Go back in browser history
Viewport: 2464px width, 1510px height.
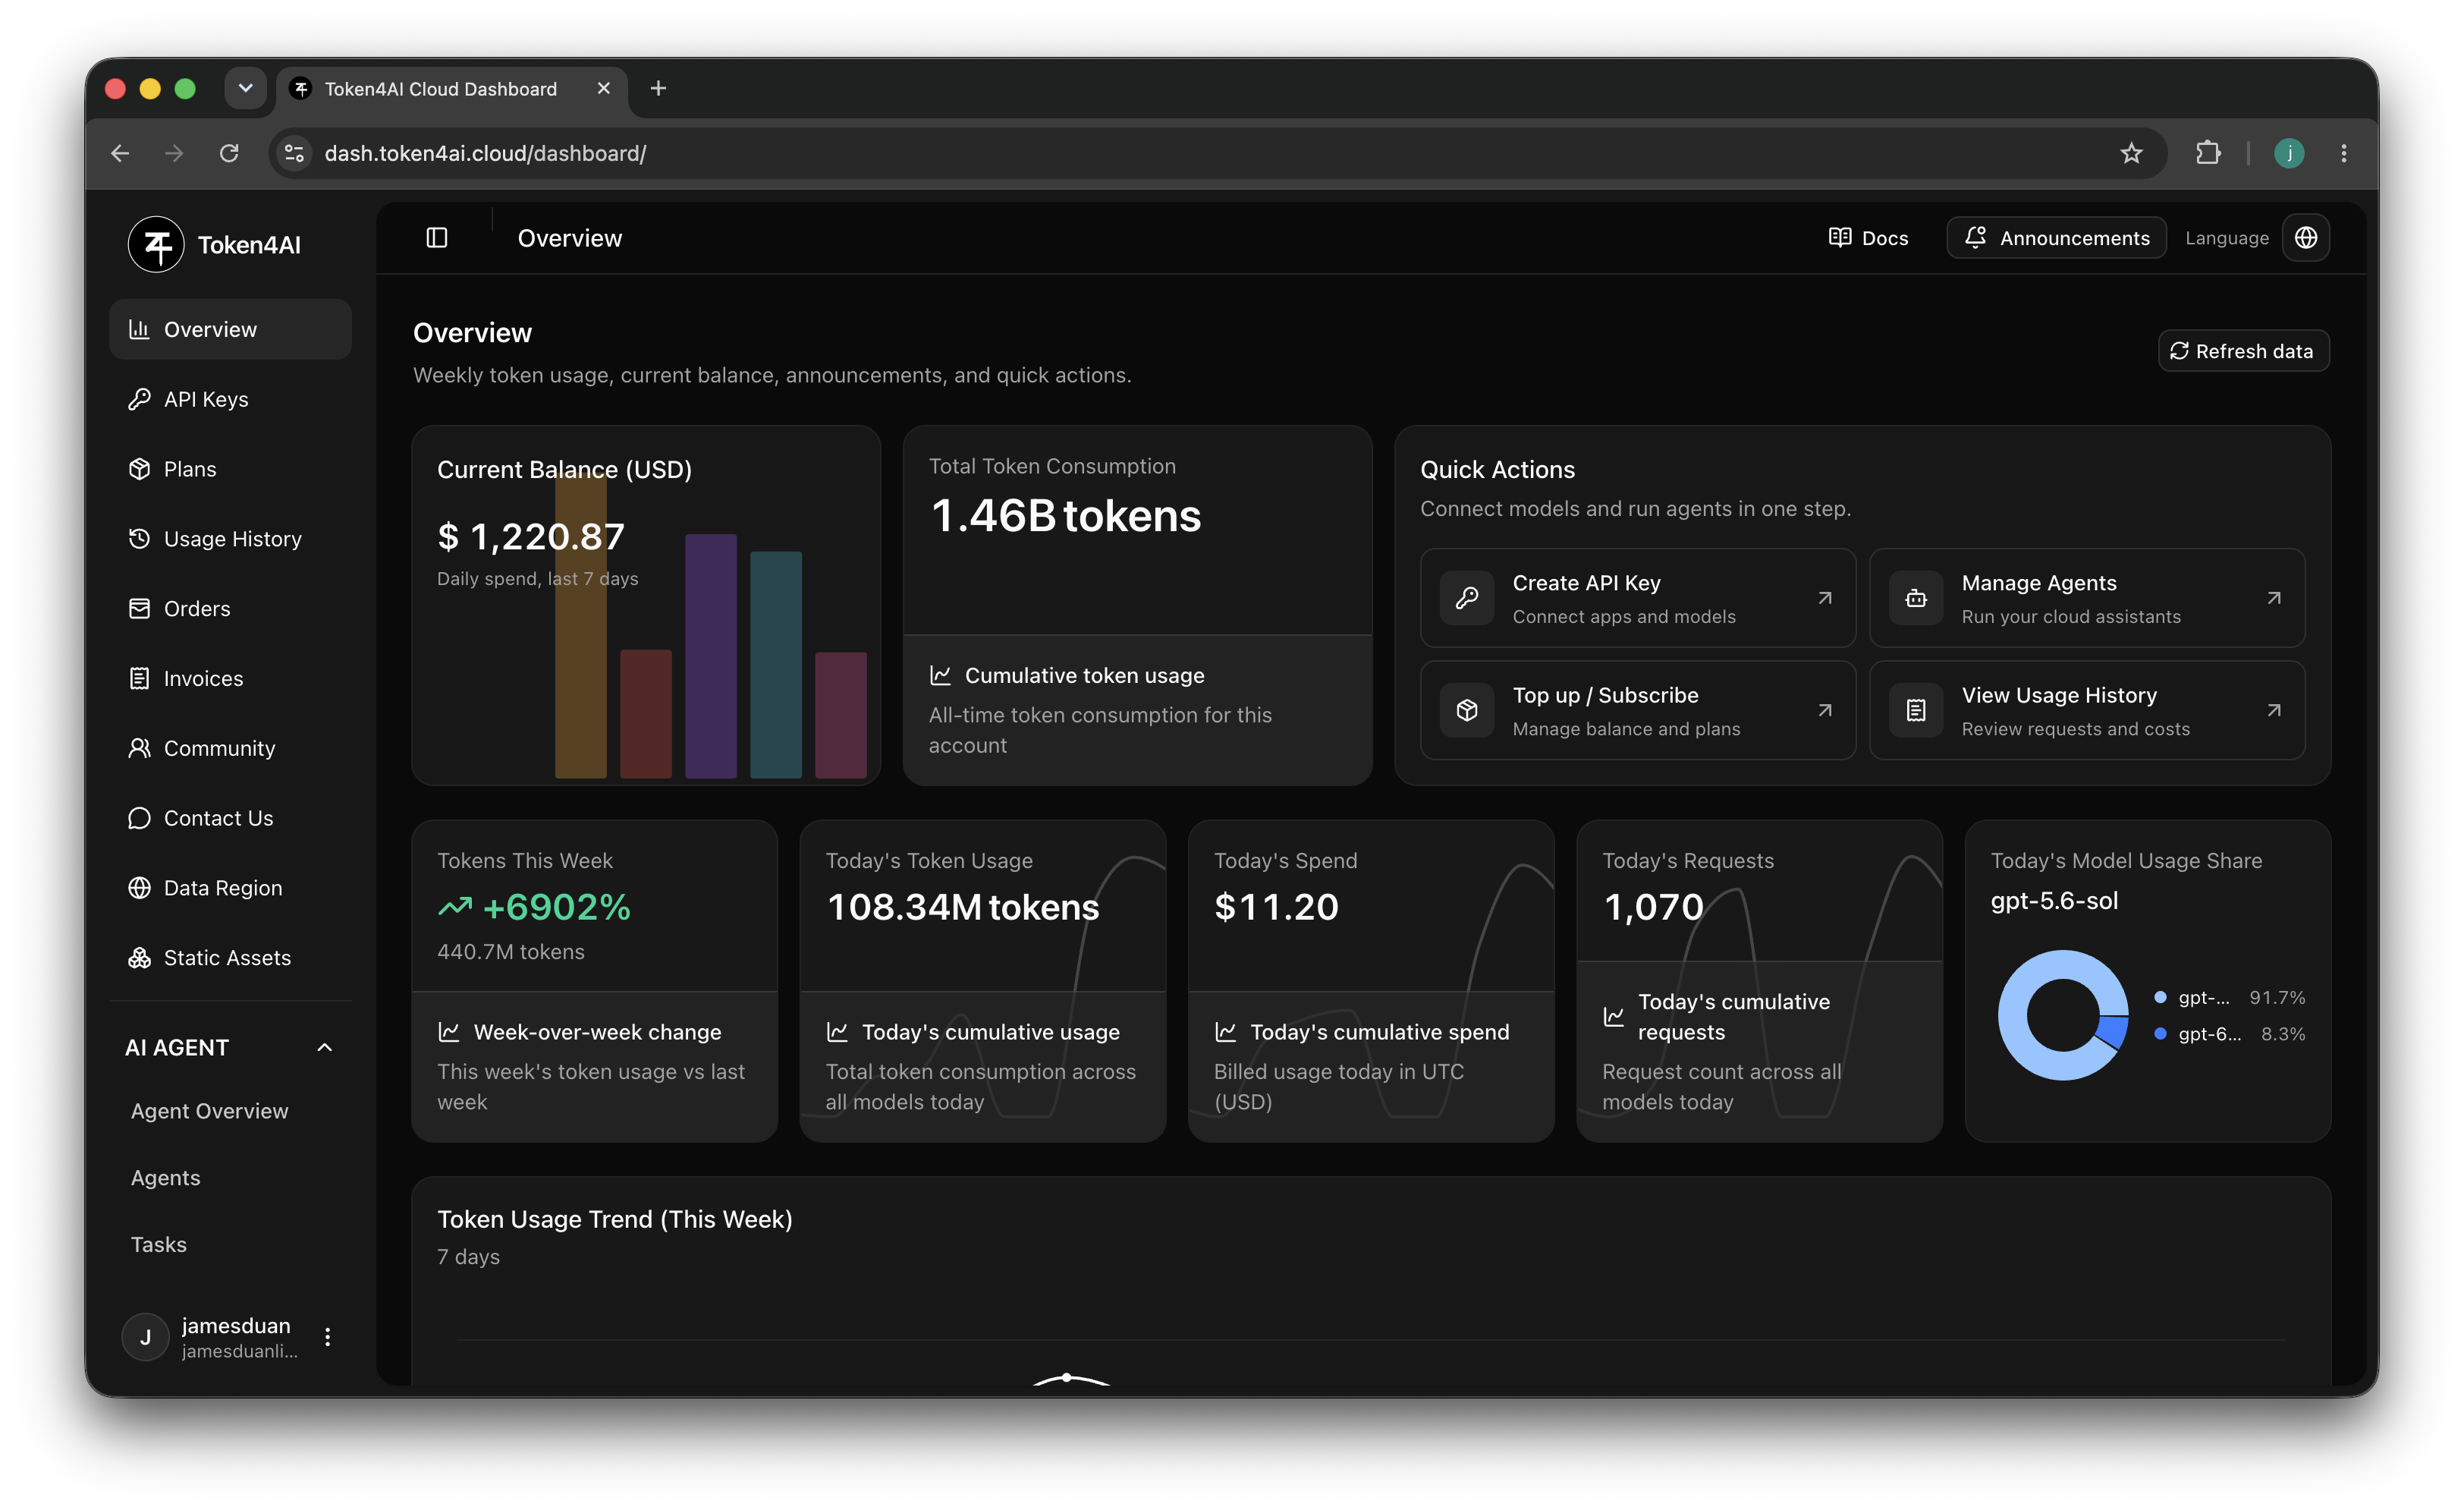[x=120, y=153]
